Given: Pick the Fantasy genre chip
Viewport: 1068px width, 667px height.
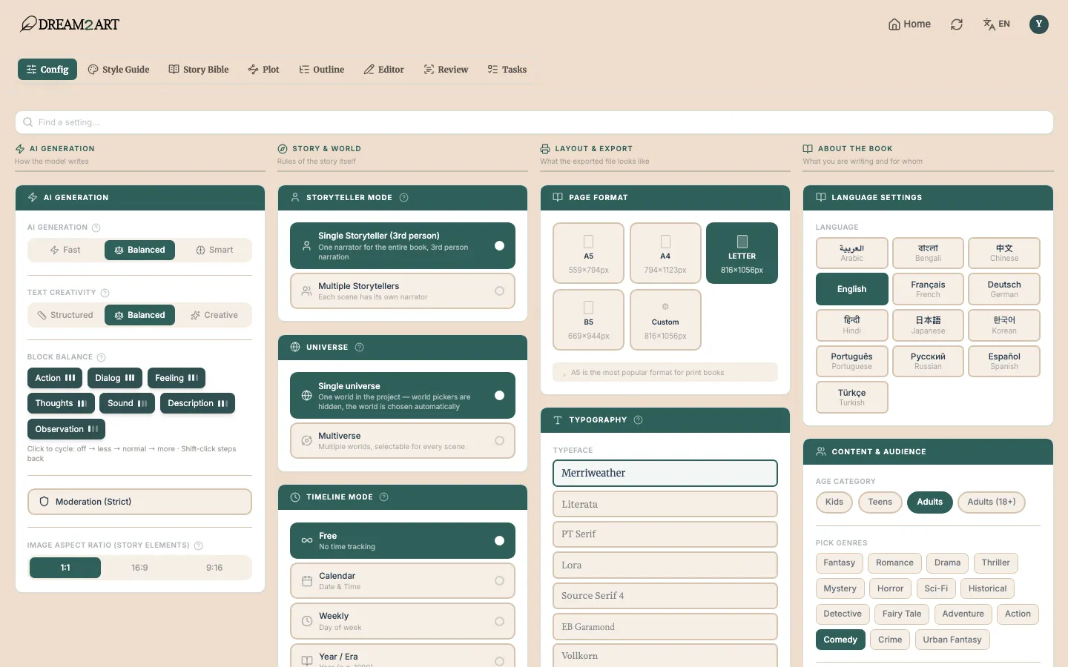Looking at the screenshot, I should (840, 563).
